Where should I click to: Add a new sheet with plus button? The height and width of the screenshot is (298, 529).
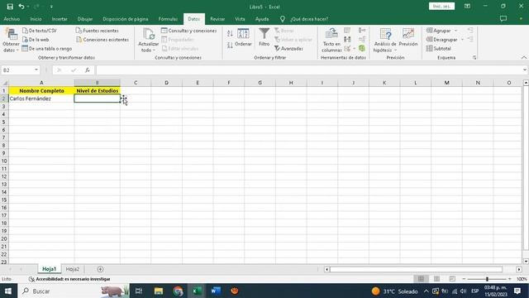tap(100, 269)
